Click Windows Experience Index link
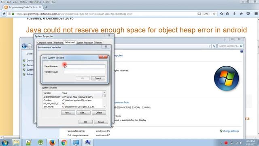The image size is (259, 146). [122, 103]
